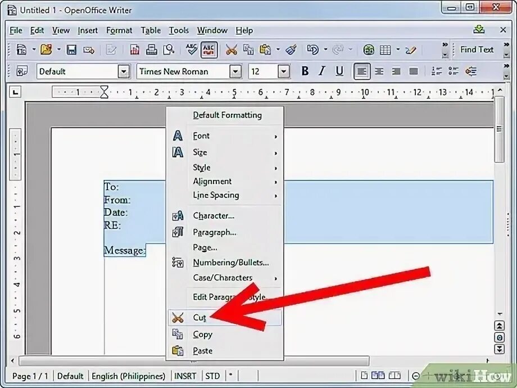Close document X in menu bar

click(503, 30)
